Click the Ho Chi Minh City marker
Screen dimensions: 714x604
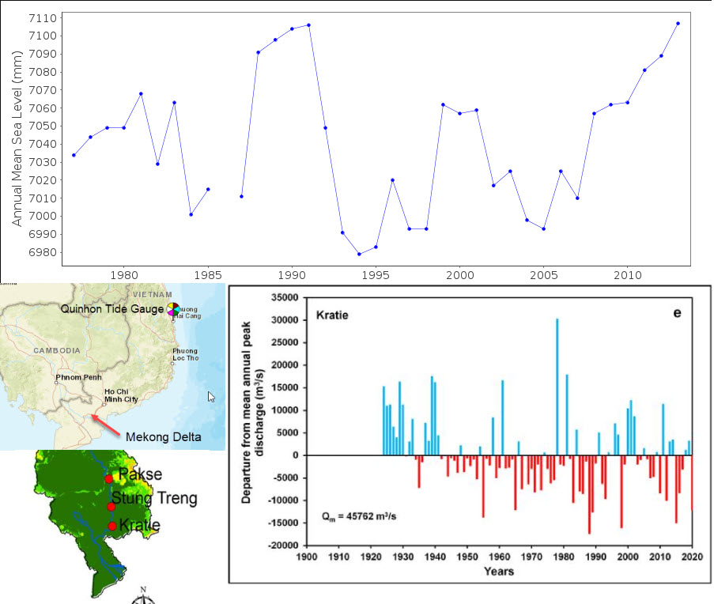104,404
